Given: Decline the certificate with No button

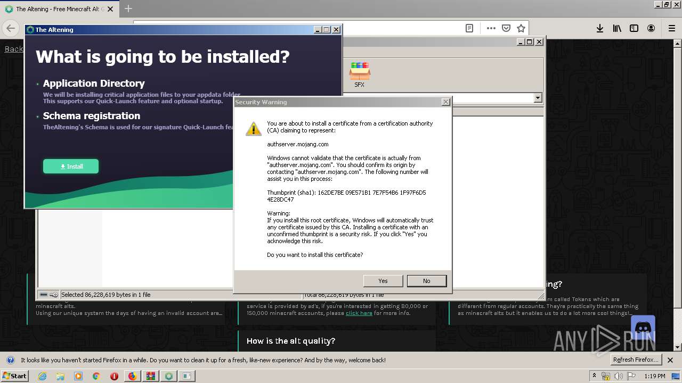Looking at the screenshot, I should click(426, 281).
